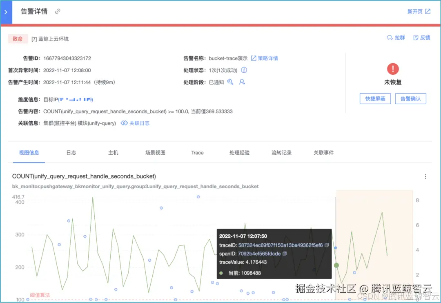This screenshot has height=303, width=441.
Task: Click the chart title COUNT(unify_query_request_handle_seconds_bucket)
Action: click(84, 176)
